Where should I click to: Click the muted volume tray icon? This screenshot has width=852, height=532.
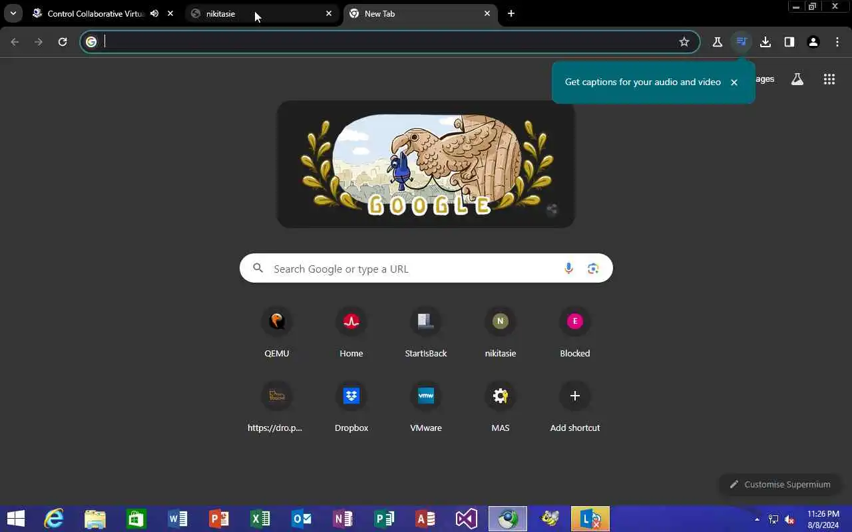click(790, 519)
